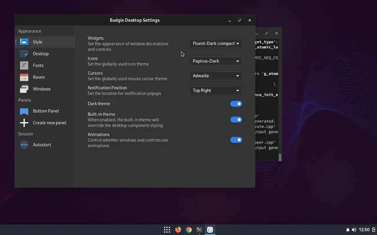The height and width of the screenshot is (235, 377).
Task: Minimize the Budgie Desktop Settings window
Action: coord(230,20)
